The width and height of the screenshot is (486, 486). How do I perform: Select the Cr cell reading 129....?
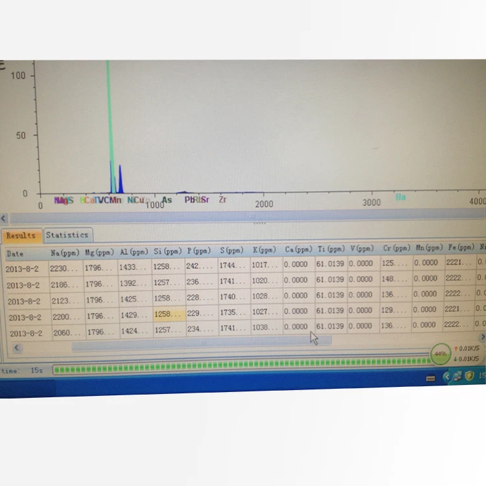coord(395,309)
